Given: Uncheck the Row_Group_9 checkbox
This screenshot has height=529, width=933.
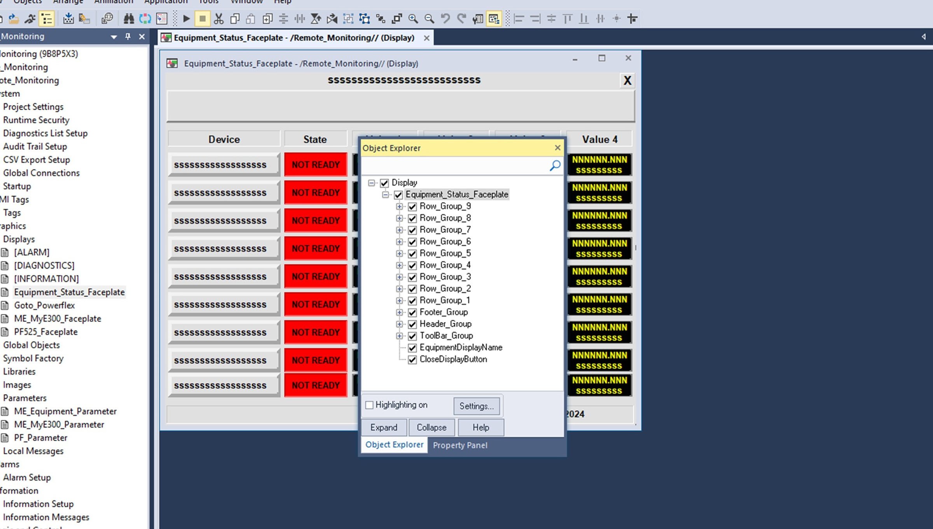Looking at the screenshot, I should point(412,206).
